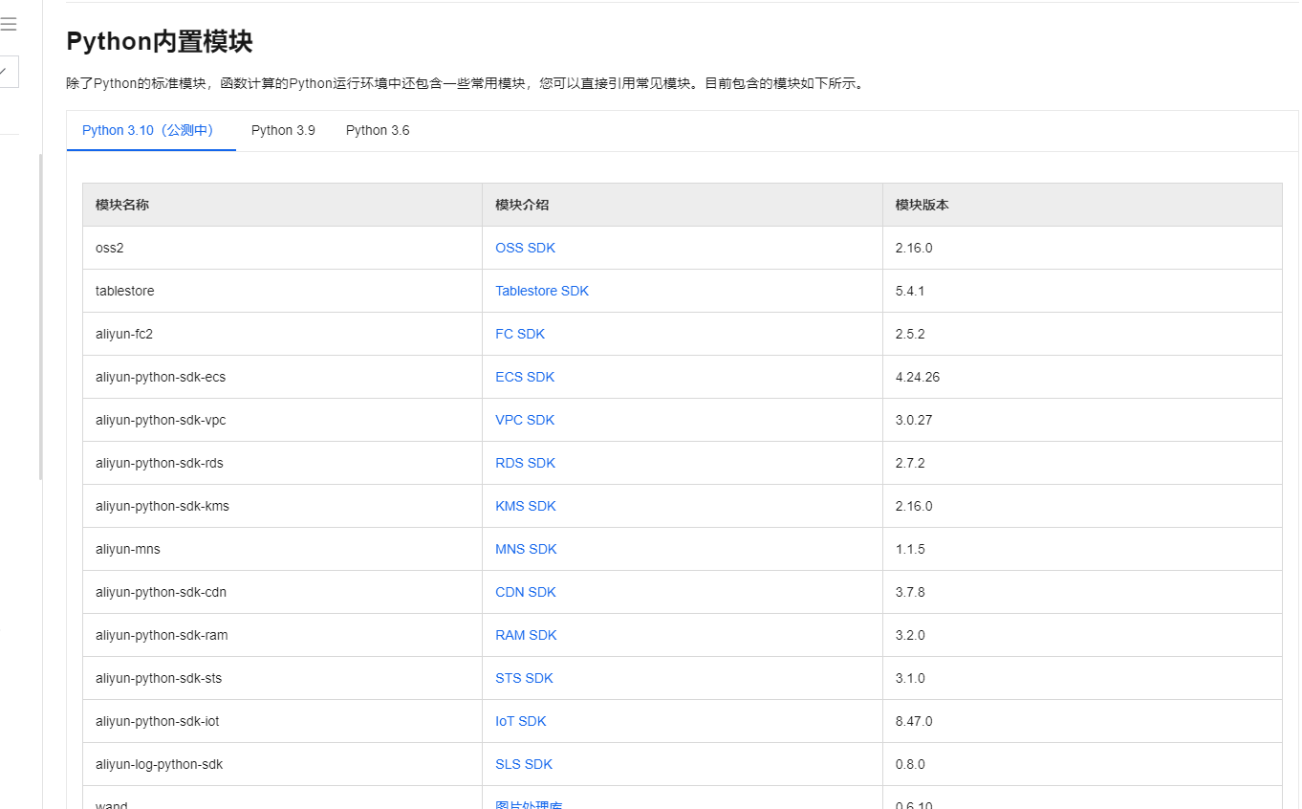
Task: Open the IoT SDK link
Action: click(x=521, y=721)
